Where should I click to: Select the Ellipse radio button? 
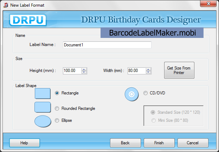click(57, 120)
